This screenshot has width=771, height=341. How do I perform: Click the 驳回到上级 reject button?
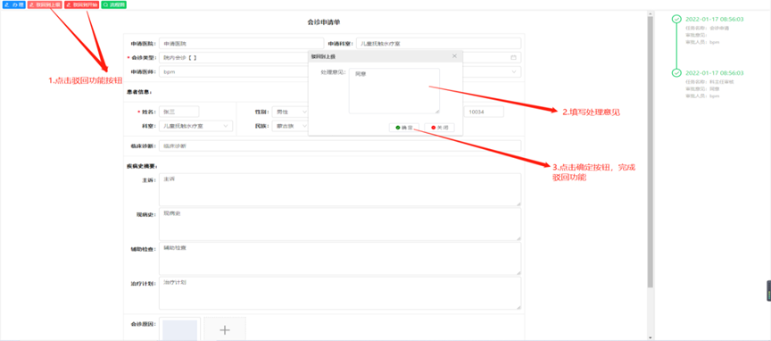45,5
